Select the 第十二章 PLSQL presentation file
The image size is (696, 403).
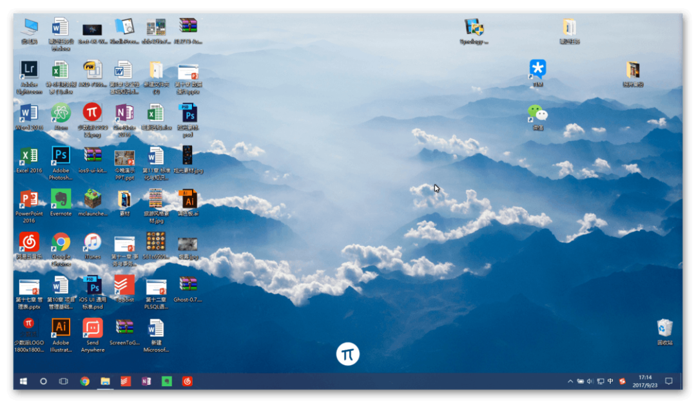(156, 293)
